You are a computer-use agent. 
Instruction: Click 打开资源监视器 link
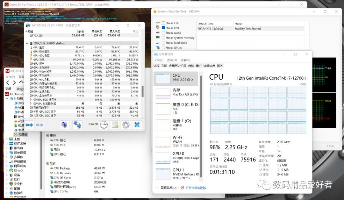(x=196, y=188)
